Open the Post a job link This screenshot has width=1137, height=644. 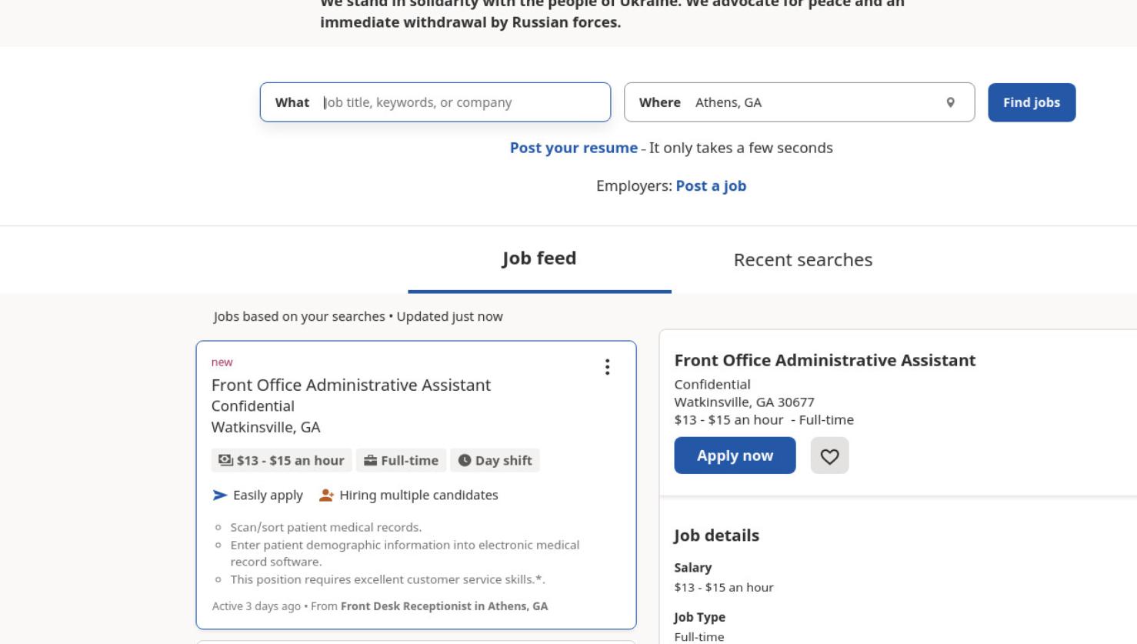click(x=711, y=185)
